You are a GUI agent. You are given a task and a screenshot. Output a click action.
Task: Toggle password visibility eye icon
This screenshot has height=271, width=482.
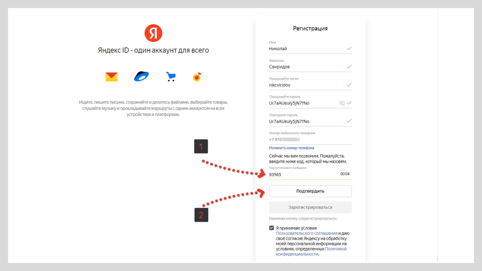coord(342,103)
